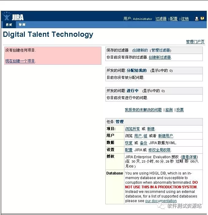Click 浏览所有 in the 项目 row
This screenshot has height=215, width=208.
coord(132,129)
